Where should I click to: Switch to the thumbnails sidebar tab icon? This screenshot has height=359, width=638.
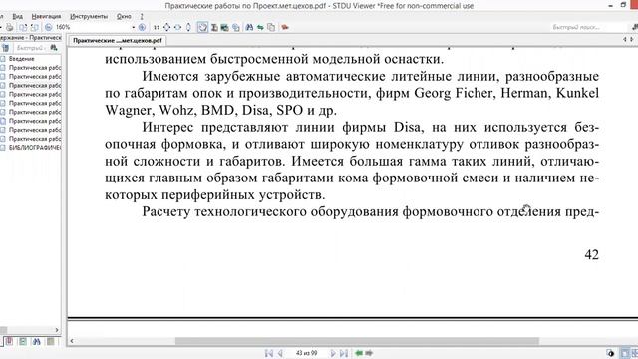click(23, 341)
